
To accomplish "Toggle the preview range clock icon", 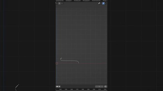I will [x=105, y=86].
